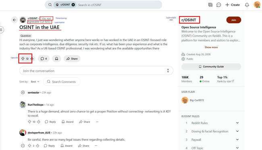Screen dimensions: 262x150
Task: Upvote the 'OSINT in the UAE' post
Action: click(23, 58)
